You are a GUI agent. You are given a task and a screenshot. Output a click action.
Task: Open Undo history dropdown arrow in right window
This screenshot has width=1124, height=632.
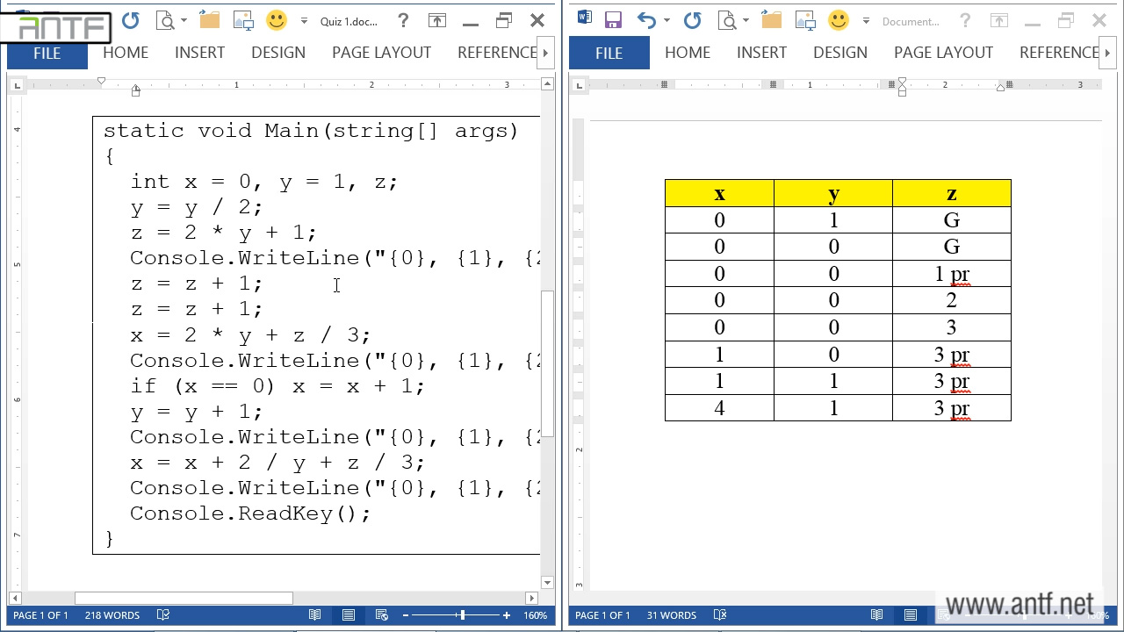coord(666,20)
